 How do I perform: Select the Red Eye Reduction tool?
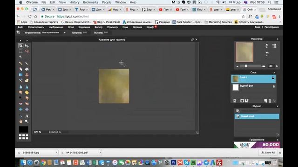(x=20, y=104)
